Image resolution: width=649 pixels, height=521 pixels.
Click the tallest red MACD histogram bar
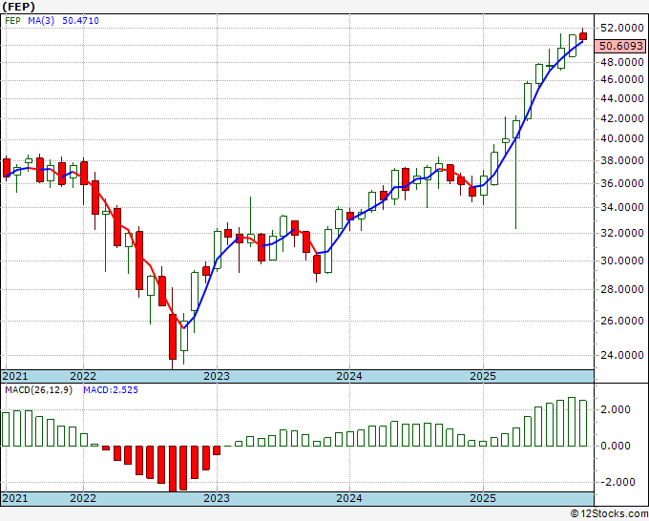pos(173,469)
